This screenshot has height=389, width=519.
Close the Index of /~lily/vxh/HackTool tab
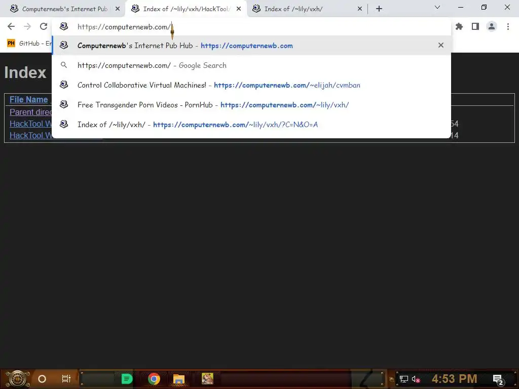(x=239, y=9)
